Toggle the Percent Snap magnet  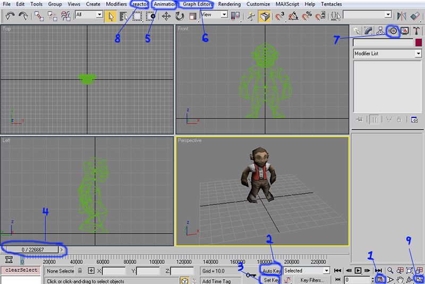pos(307,16)
